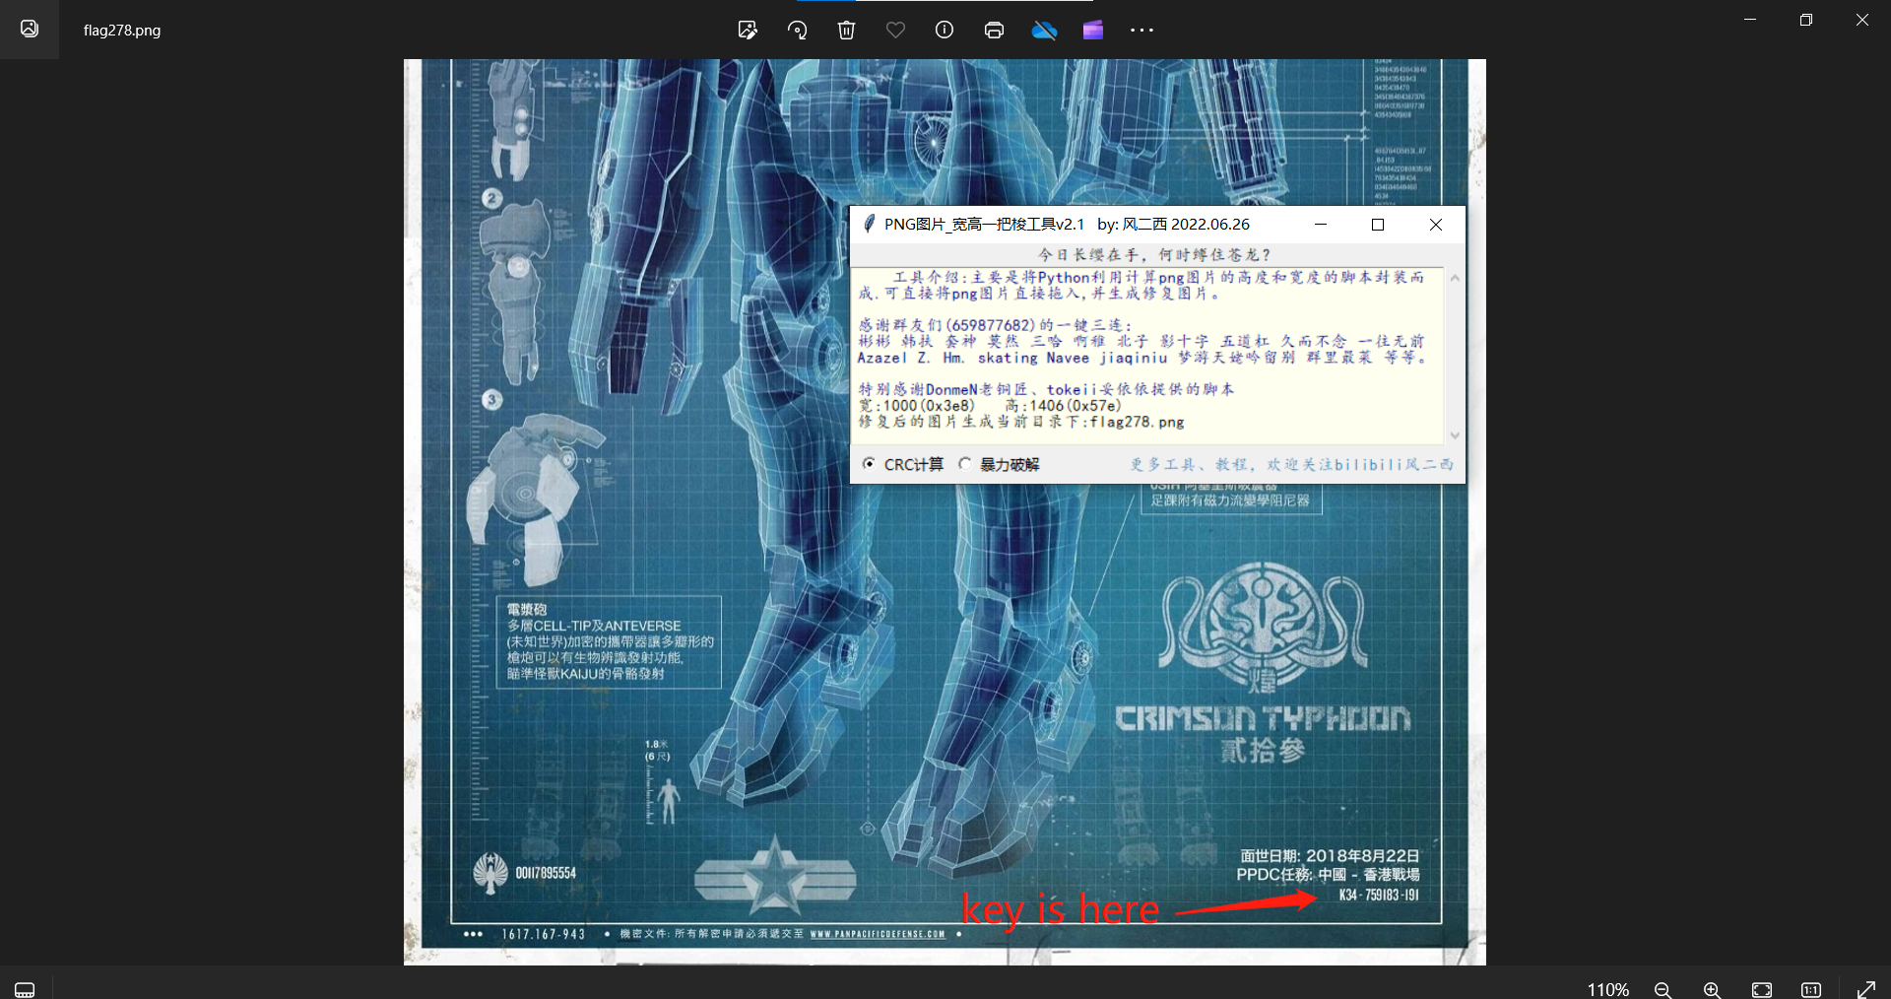Screen dimensions: 1891x999
Task: Toggle the filmstrip icon at bottom left
Action: click(26, 989)
